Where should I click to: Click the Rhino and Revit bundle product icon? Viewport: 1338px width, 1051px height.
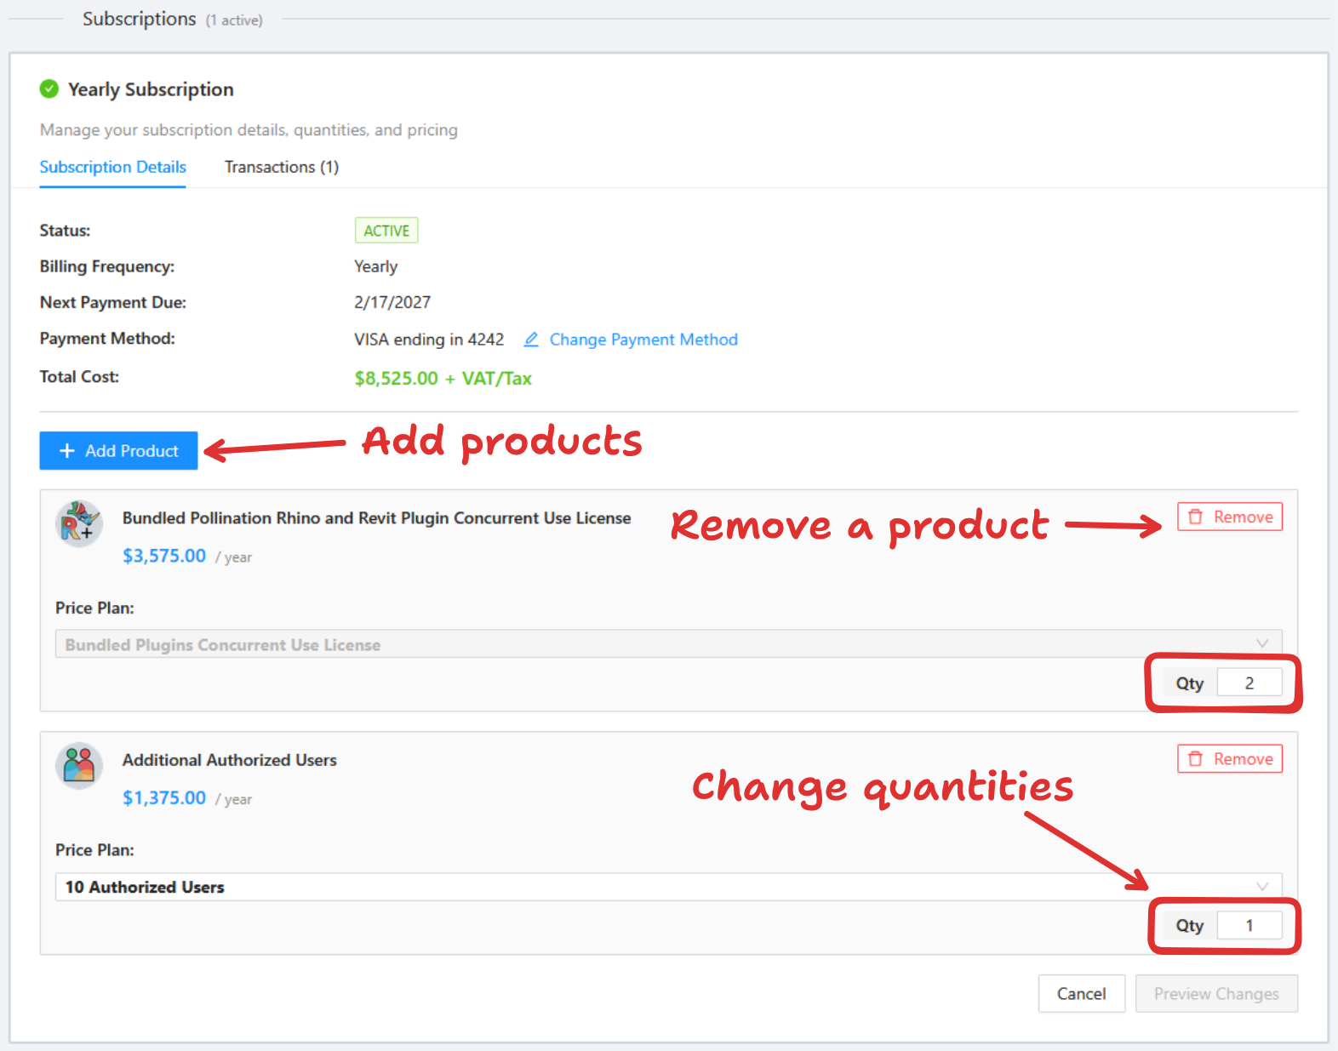tap(79, 523)
